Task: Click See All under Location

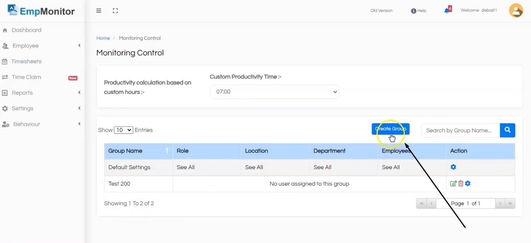Action: 254,167
